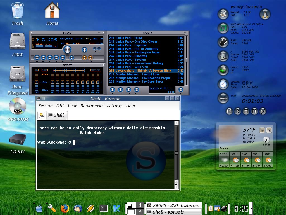Viewport: 286px width, 215px height.
Task: Open Konsole Bookmarks menu
Action: (92, 106)
